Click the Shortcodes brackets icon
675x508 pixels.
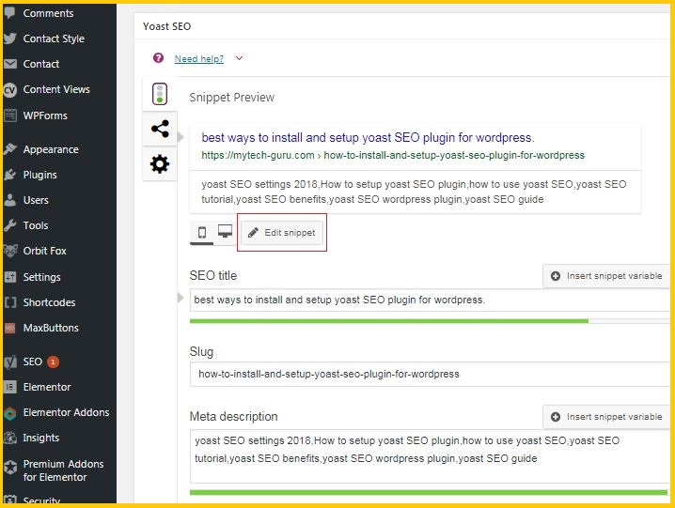10,302
